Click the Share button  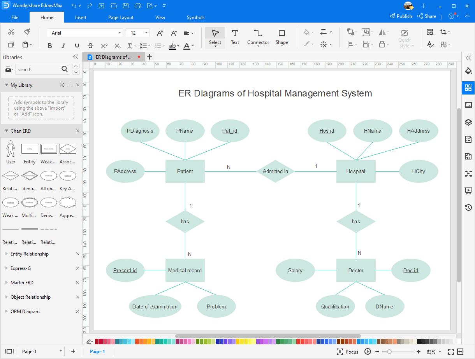427,16
